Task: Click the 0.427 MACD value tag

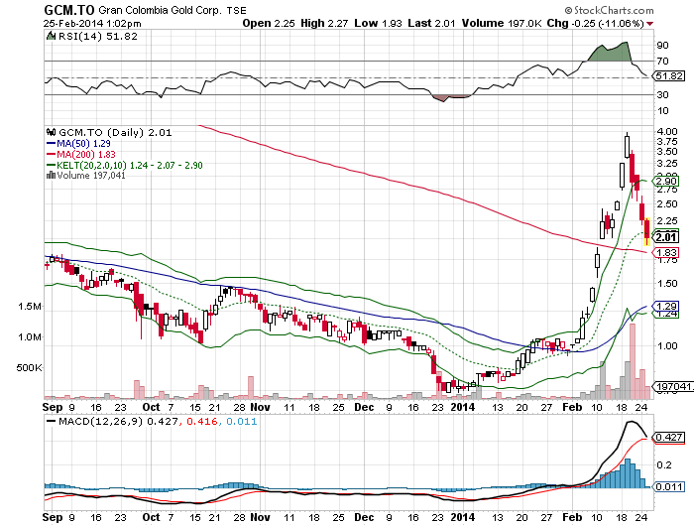Action: pos(668,438)
